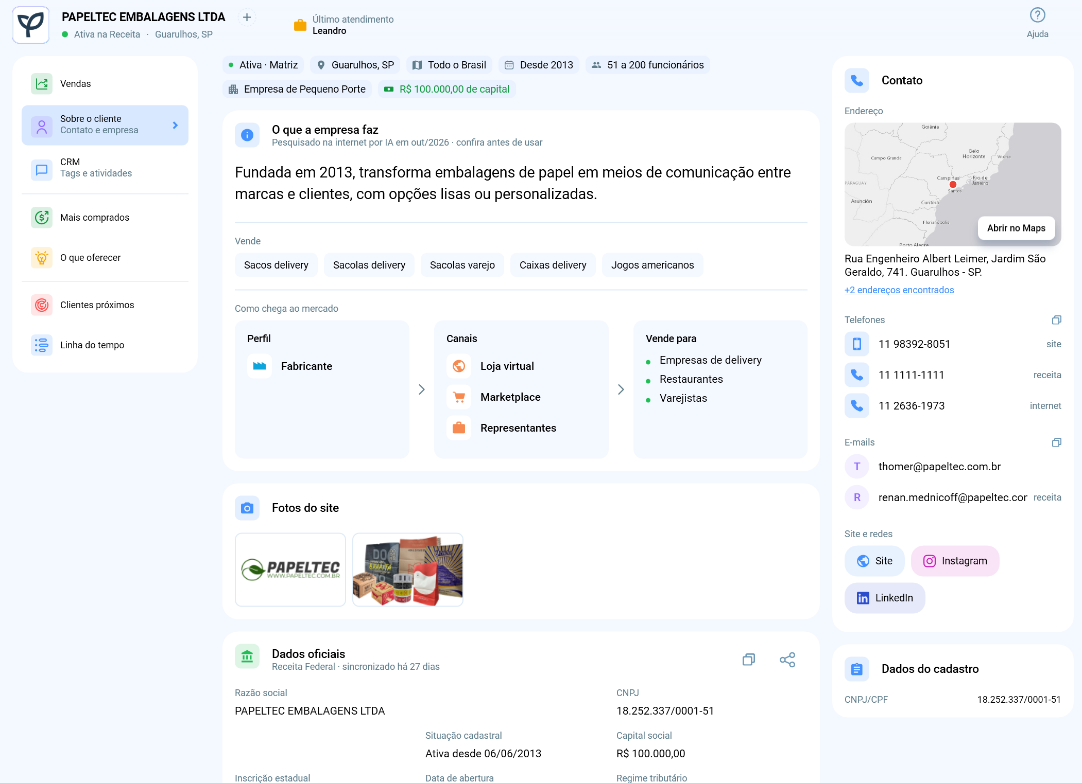Viewport: 1082px width, 783px height.
Task: Copy Dados oficiais with the copy icon
Action: [x=749, y=660]
